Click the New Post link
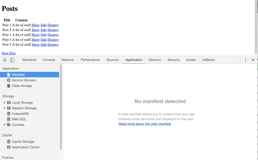Viewport: 258px width, 160px height. tap(9, 53)
